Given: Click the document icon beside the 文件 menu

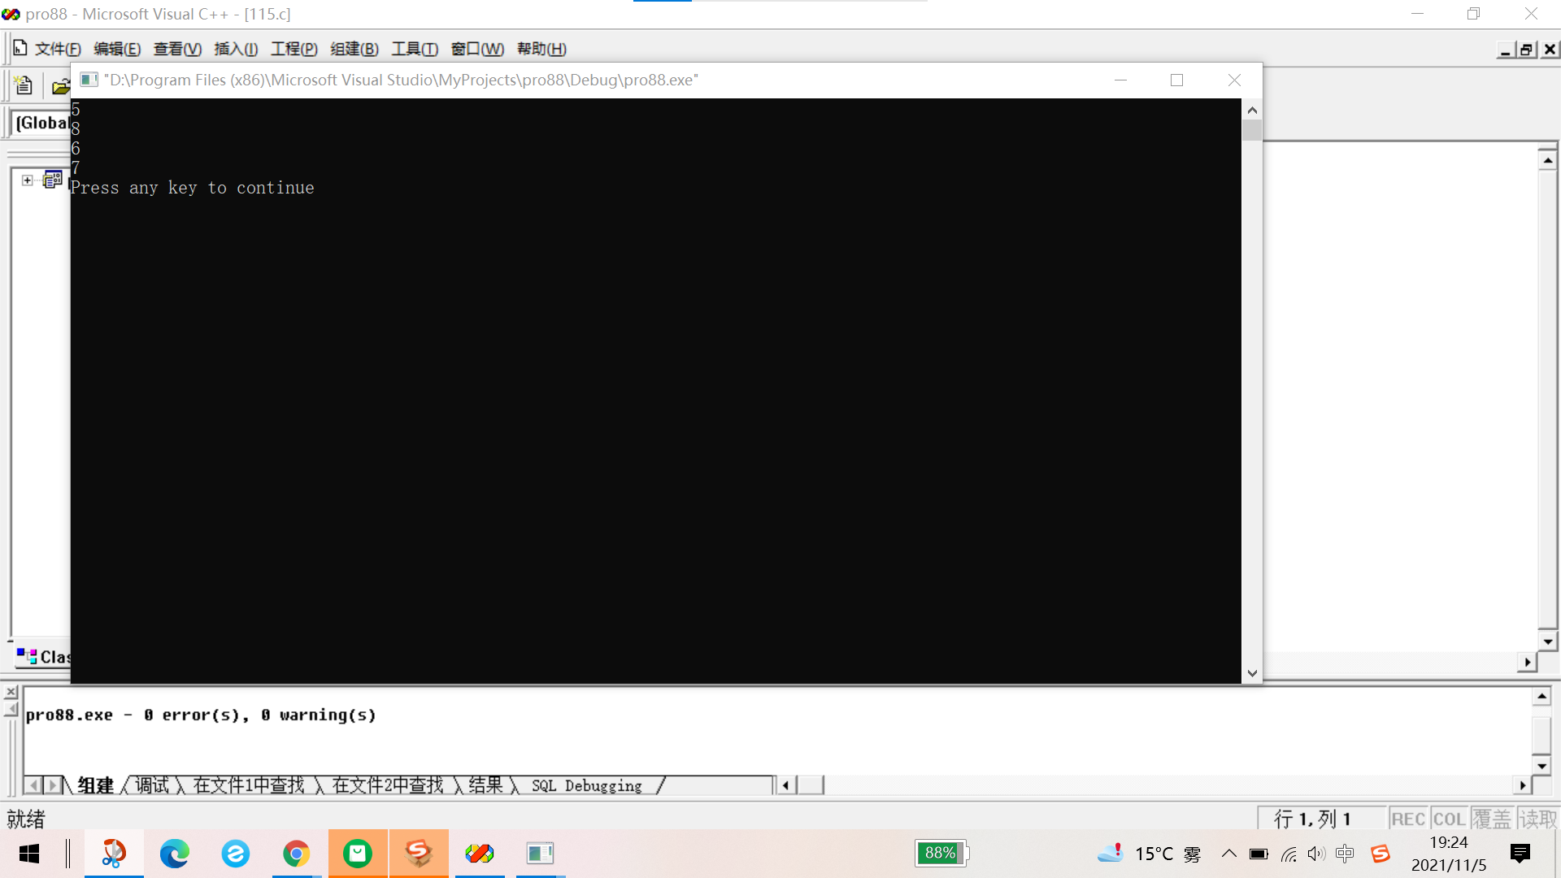Looking at the screenshot, I should 20,49.
